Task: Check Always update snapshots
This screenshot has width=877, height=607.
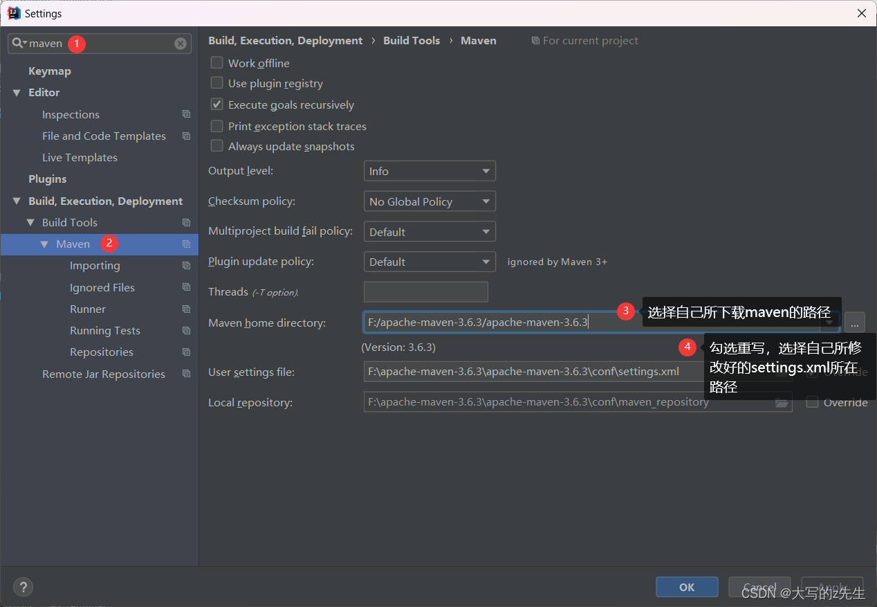Action: (x=216, y=146)
